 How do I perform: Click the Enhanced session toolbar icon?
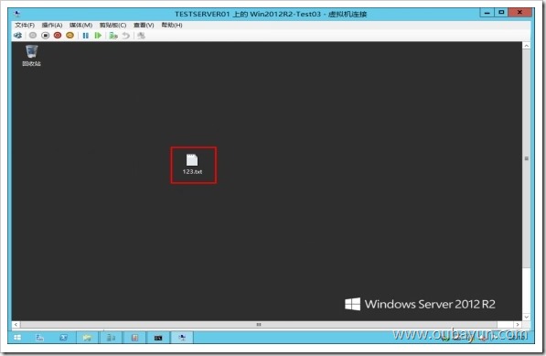click(141, 35)
